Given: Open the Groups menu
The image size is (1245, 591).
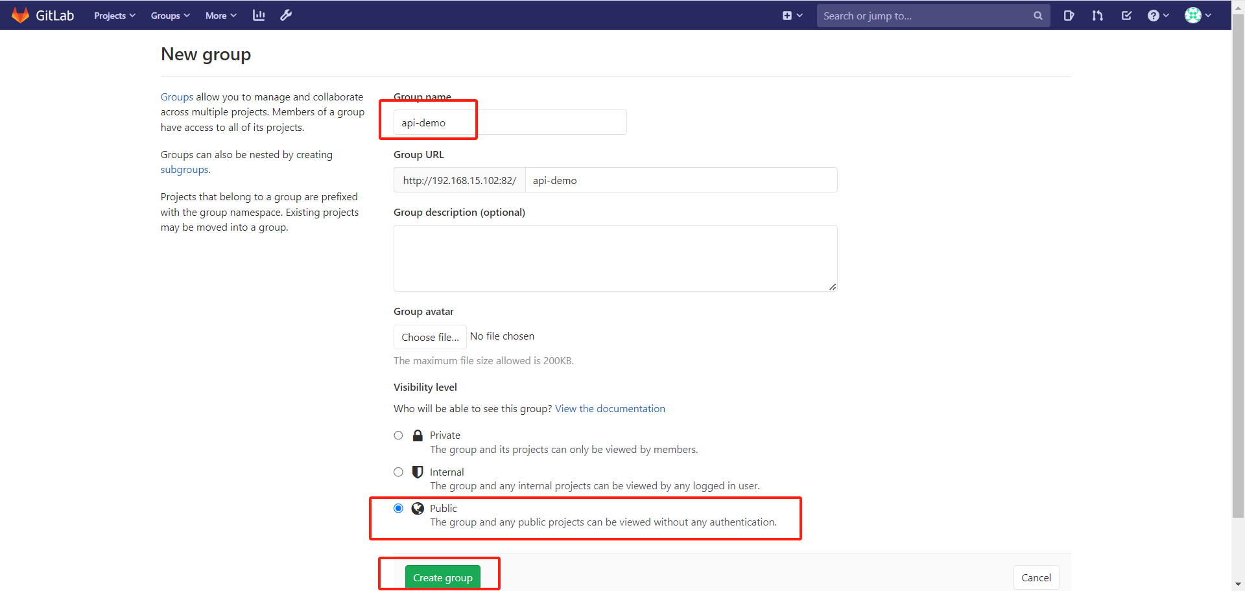Looking at the screenshot, I should point(170,15).
